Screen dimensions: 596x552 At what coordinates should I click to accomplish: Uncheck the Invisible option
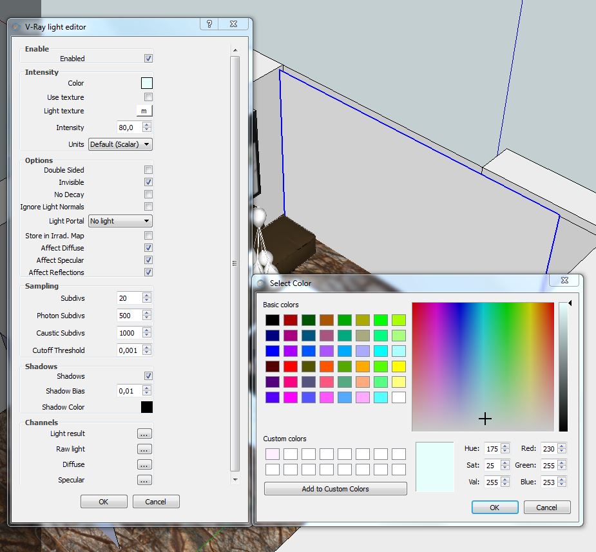[x=148, y=182]
